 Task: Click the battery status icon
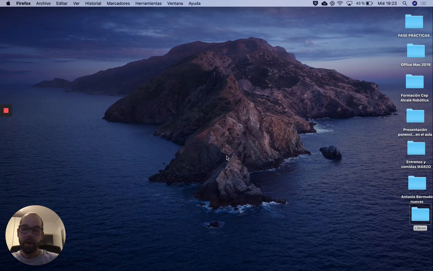[x=369, y=3]
